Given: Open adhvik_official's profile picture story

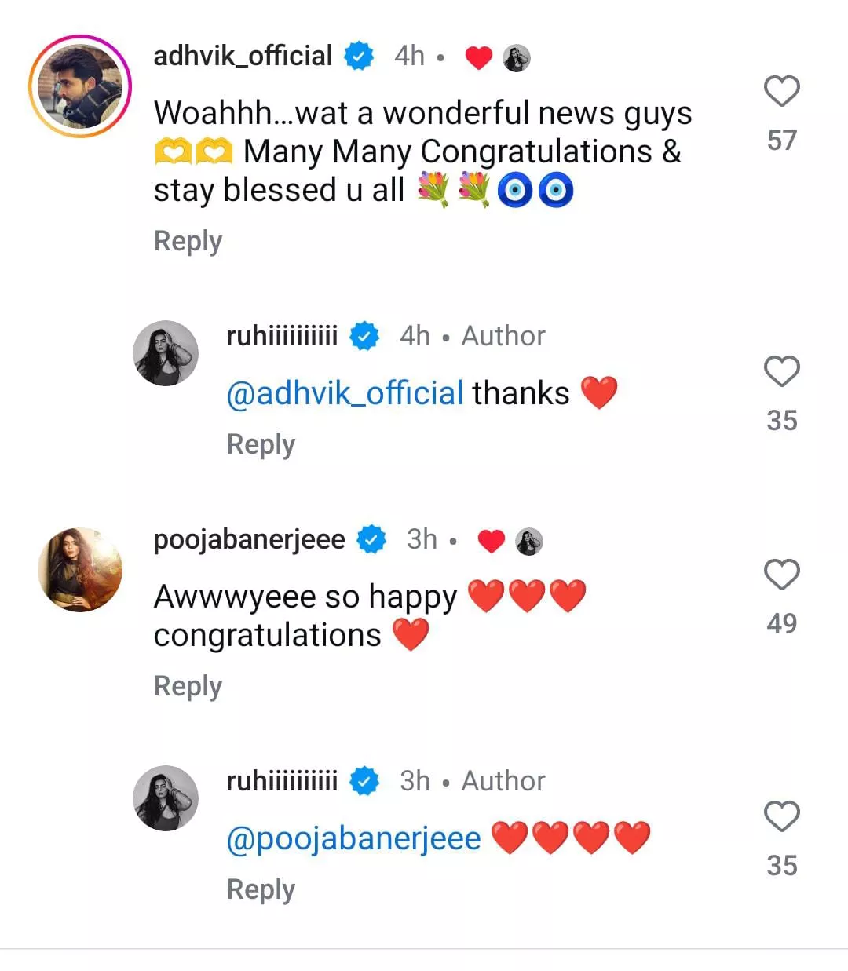Looking at the screenshot, I should tap(80, 86).
